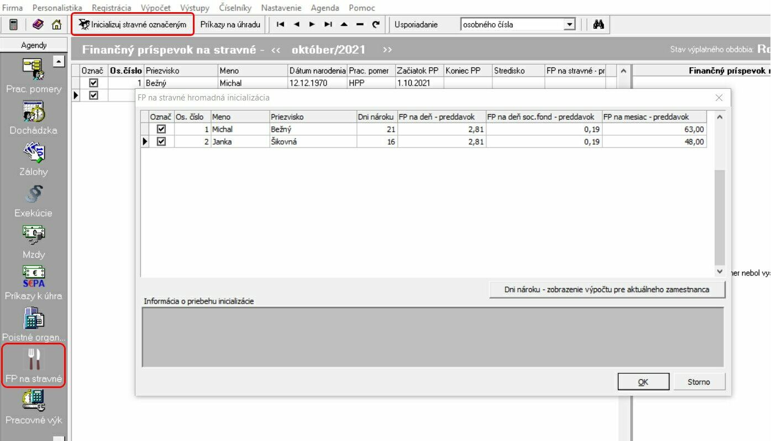Jump to last record arrow

tap(328, 24)
